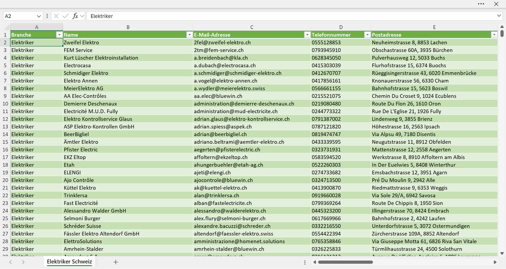Viewport: 506px width, 269px height.
Task: Select Etah name cell
Action: [x=128, y=165]
